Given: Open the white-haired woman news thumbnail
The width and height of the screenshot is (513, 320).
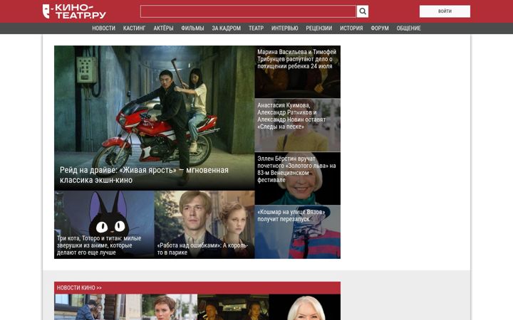Looking at the screenshot, I should click(305, 307).
